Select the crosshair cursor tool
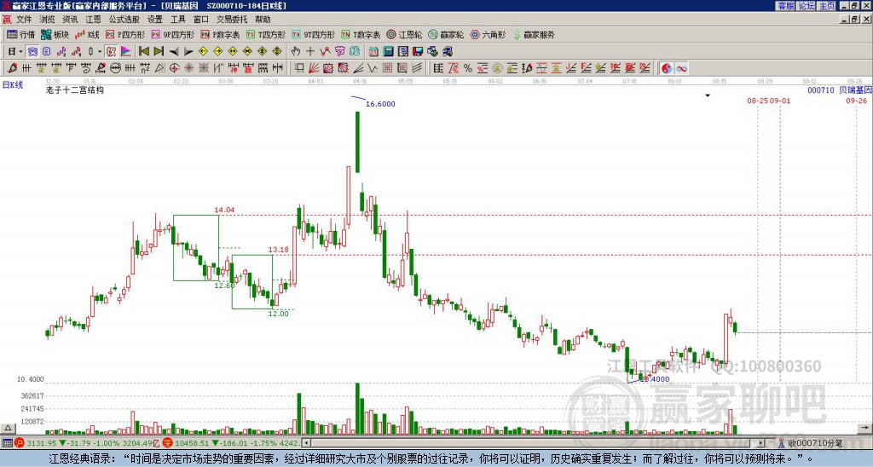The image size is (873, 467). pos(310,51)
